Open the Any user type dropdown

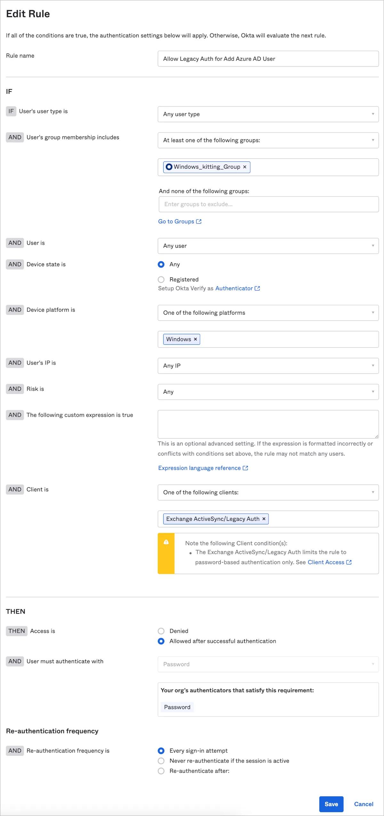click(268, 114)
